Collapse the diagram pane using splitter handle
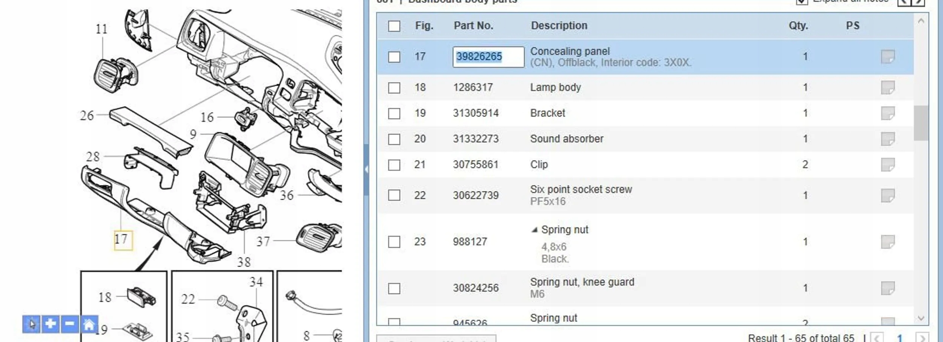 coord(366,169)
